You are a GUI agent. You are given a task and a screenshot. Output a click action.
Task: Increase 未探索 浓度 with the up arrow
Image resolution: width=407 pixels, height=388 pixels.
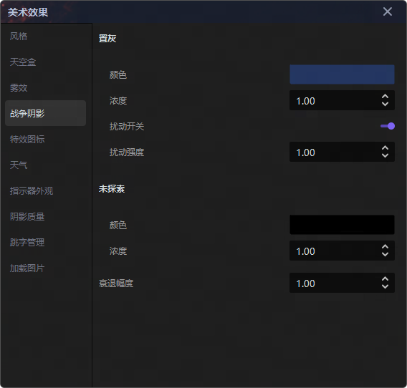click(385, 247)
